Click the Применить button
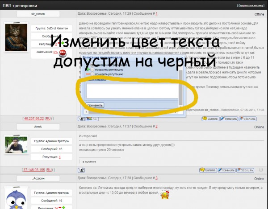This screenshot has width=268, height=209. pyautogui.click(x=95, y=105)
